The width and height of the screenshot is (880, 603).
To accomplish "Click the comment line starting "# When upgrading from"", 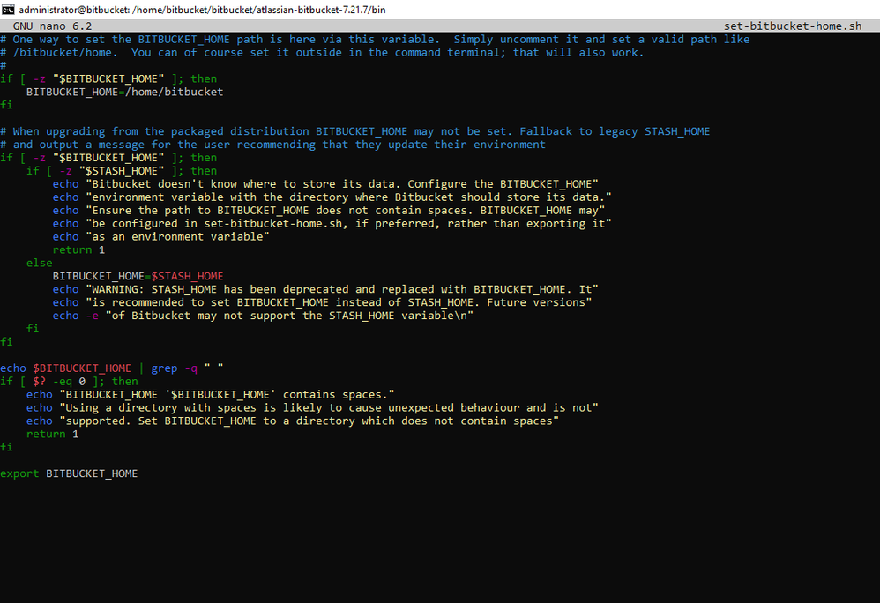I will coord(354,131).
